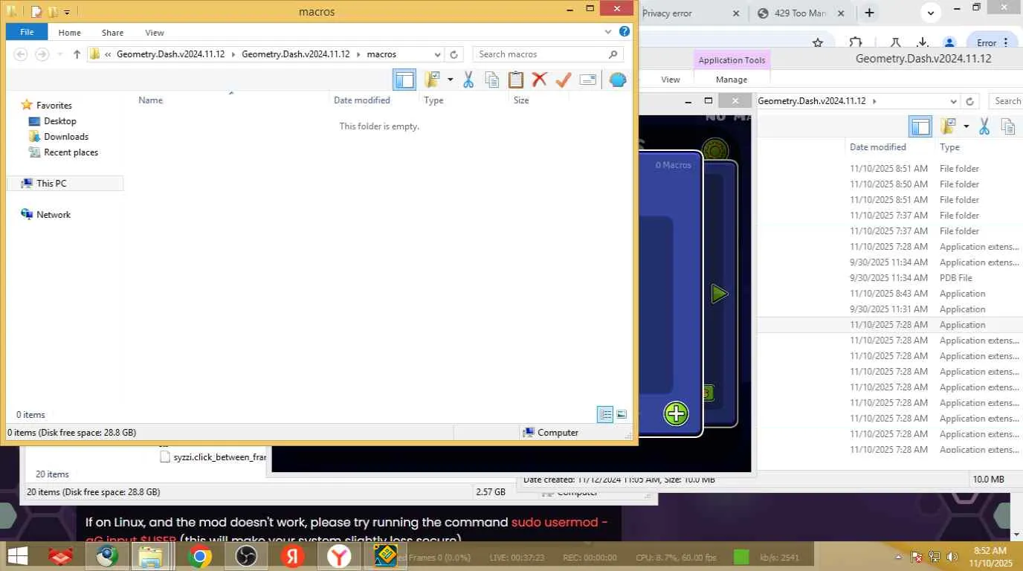
Task: Click Cut scissors in Geometry.Dash folder window
Action: (984, 126)
